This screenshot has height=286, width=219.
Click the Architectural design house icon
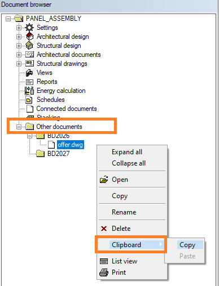tap(29, 37)
